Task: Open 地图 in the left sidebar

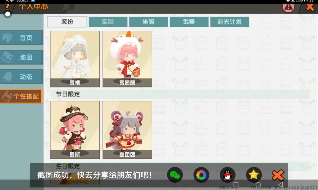Action: click(x=22, y=57)
